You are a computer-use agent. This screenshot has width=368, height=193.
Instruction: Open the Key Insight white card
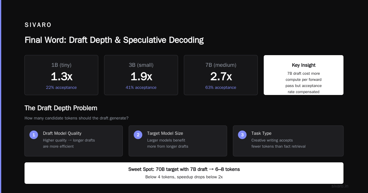pyautogui.click(x=304, y=75)
